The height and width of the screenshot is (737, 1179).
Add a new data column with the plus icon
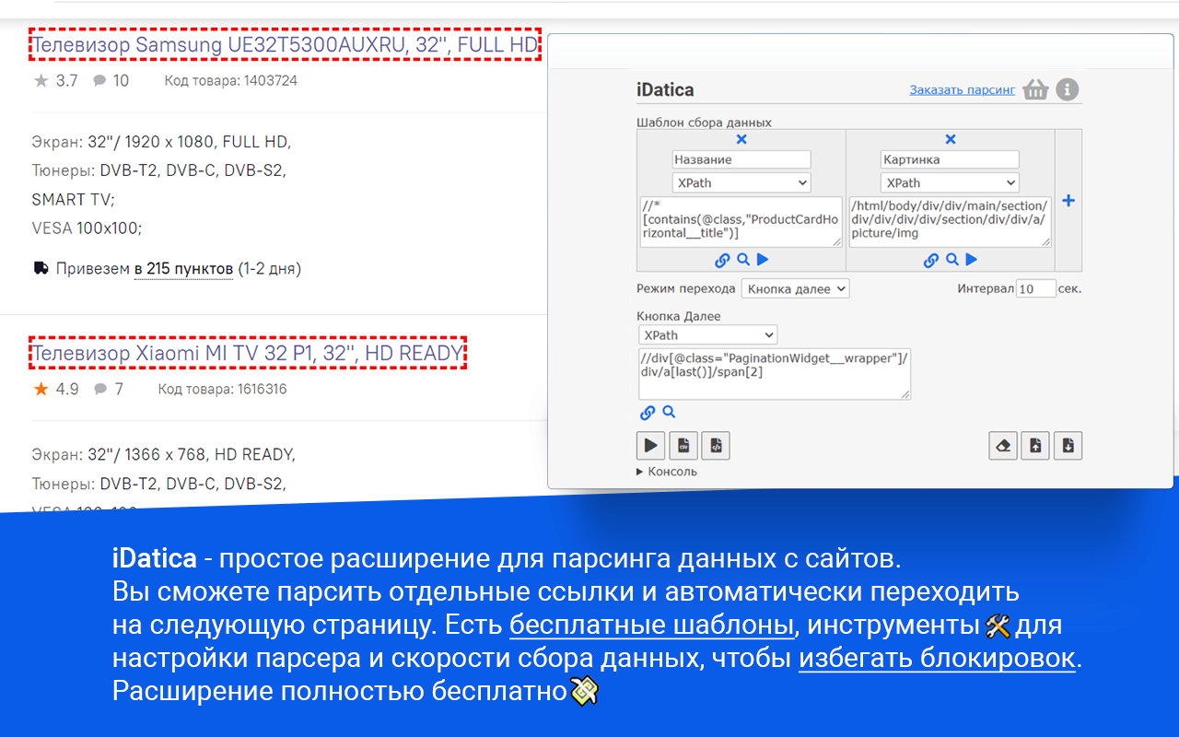pos(1068,200)
